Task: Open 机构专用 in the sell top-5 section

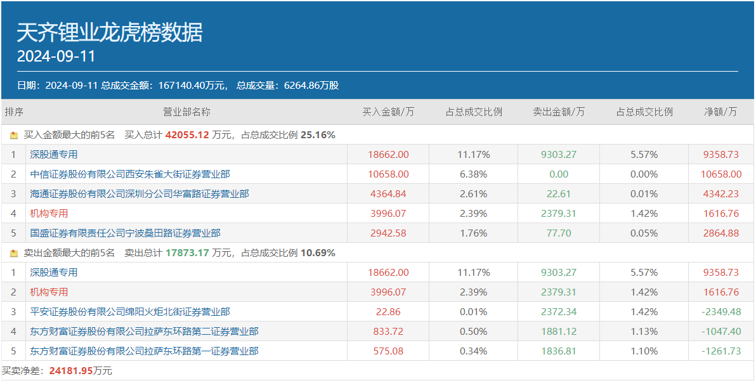Action: [x=49, y=292]
